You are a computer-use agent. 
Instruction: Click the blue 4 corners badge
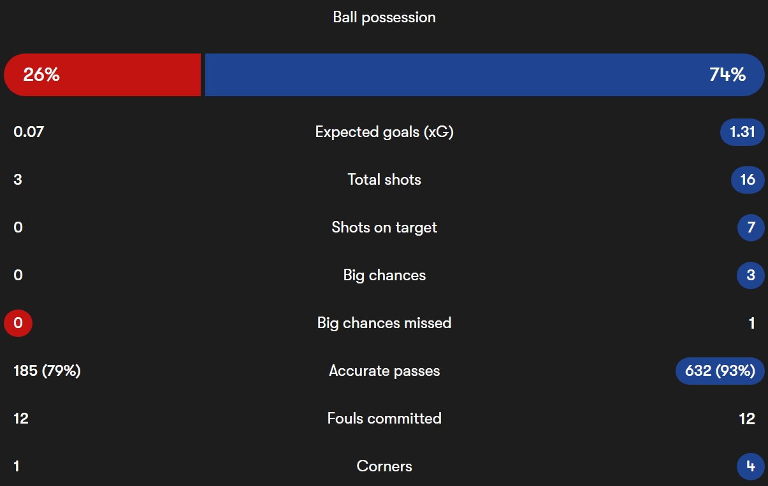point(751,466)
